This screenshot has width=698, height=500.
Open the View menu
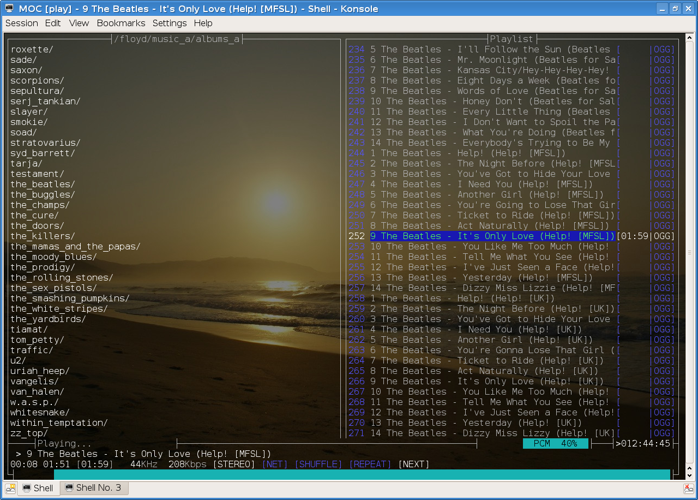pos(79,23)
